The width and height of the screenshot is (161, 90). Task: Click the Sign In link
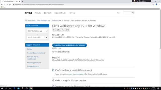coord(119,13)
